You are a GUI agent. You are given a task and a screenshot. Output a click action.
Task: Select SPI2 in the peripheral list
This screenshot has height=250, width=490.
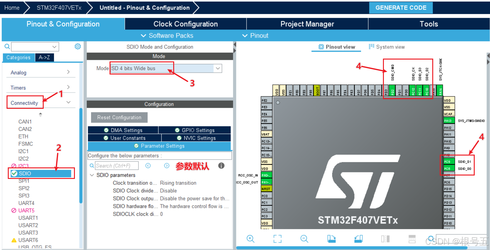click(x=24, y=188)
